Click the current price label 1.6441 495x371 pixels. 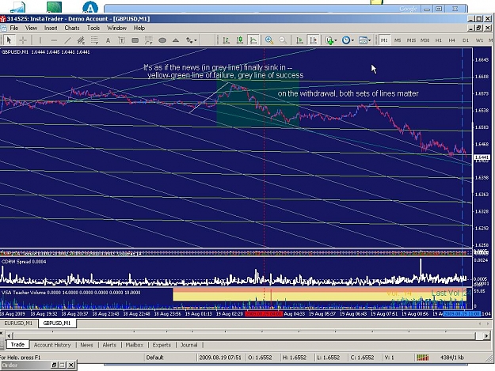point(482,157)
